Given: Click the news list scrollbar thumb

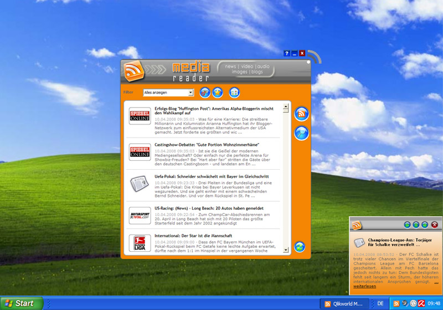Looking at the screenshot, I should [x=286, y=110].
